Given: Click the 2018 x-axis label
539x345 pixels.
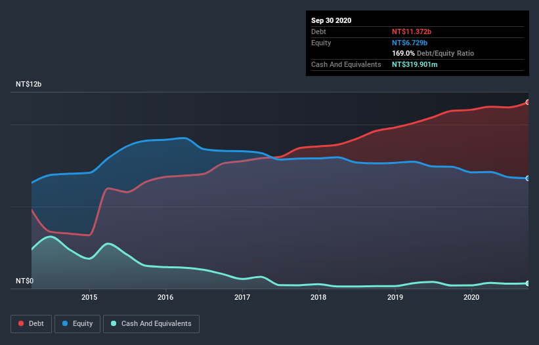Looking at the screenshot, I should [x=318, y=297].
